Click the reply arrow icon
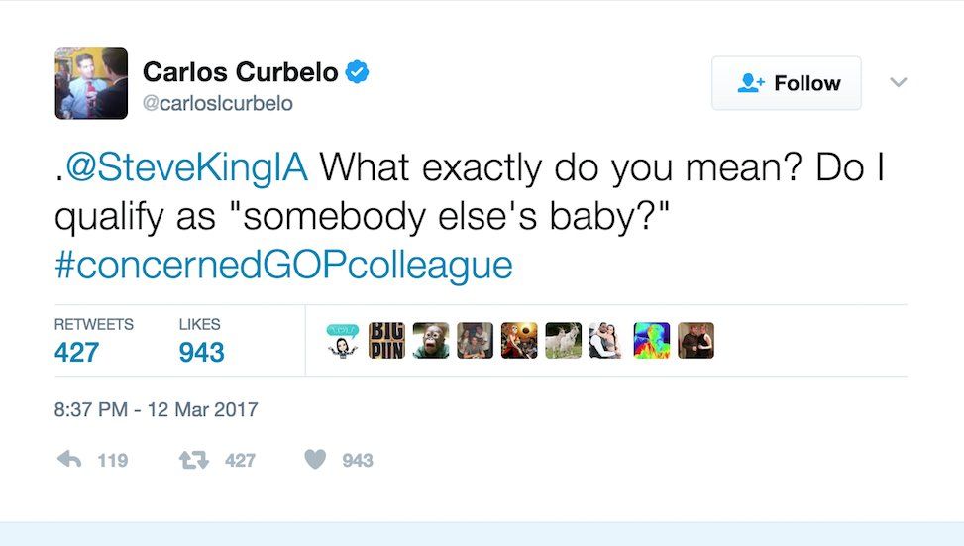This screenshot has height=546, width=964. click(x=69, y=460)
